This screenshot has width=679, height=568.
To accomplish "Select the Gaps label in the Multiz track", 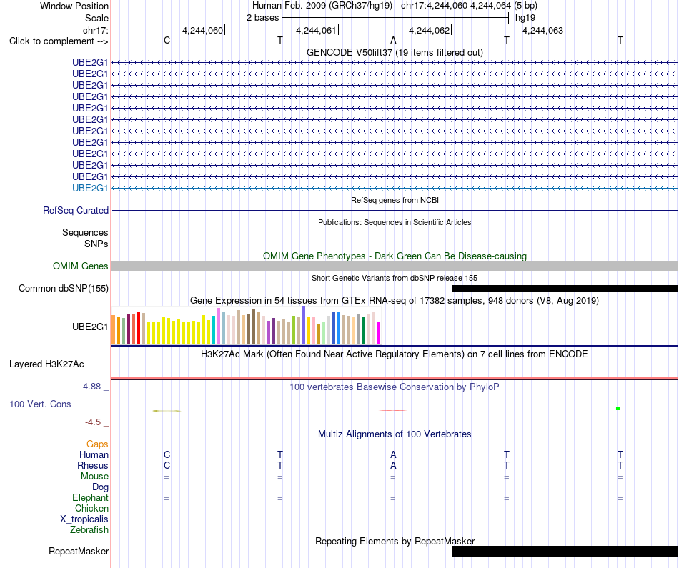I will (x=97, y=444).
